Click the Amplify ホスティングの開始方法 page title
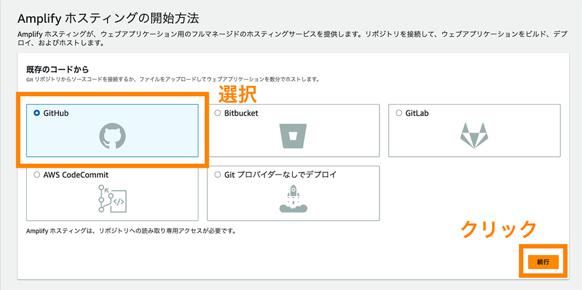Viewport: 582px width, 290px height. [x=108, y=19]
